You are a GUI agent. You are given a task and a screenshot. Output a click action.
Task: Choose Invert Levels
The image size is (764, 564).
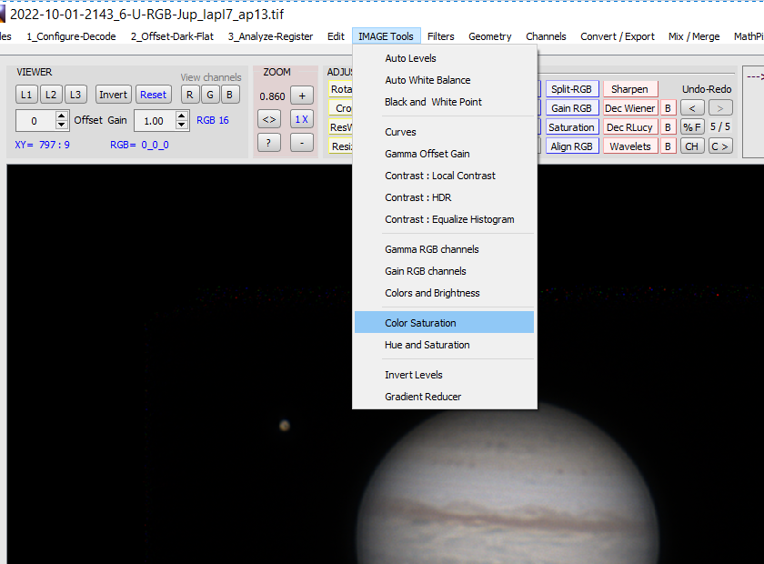444,375
